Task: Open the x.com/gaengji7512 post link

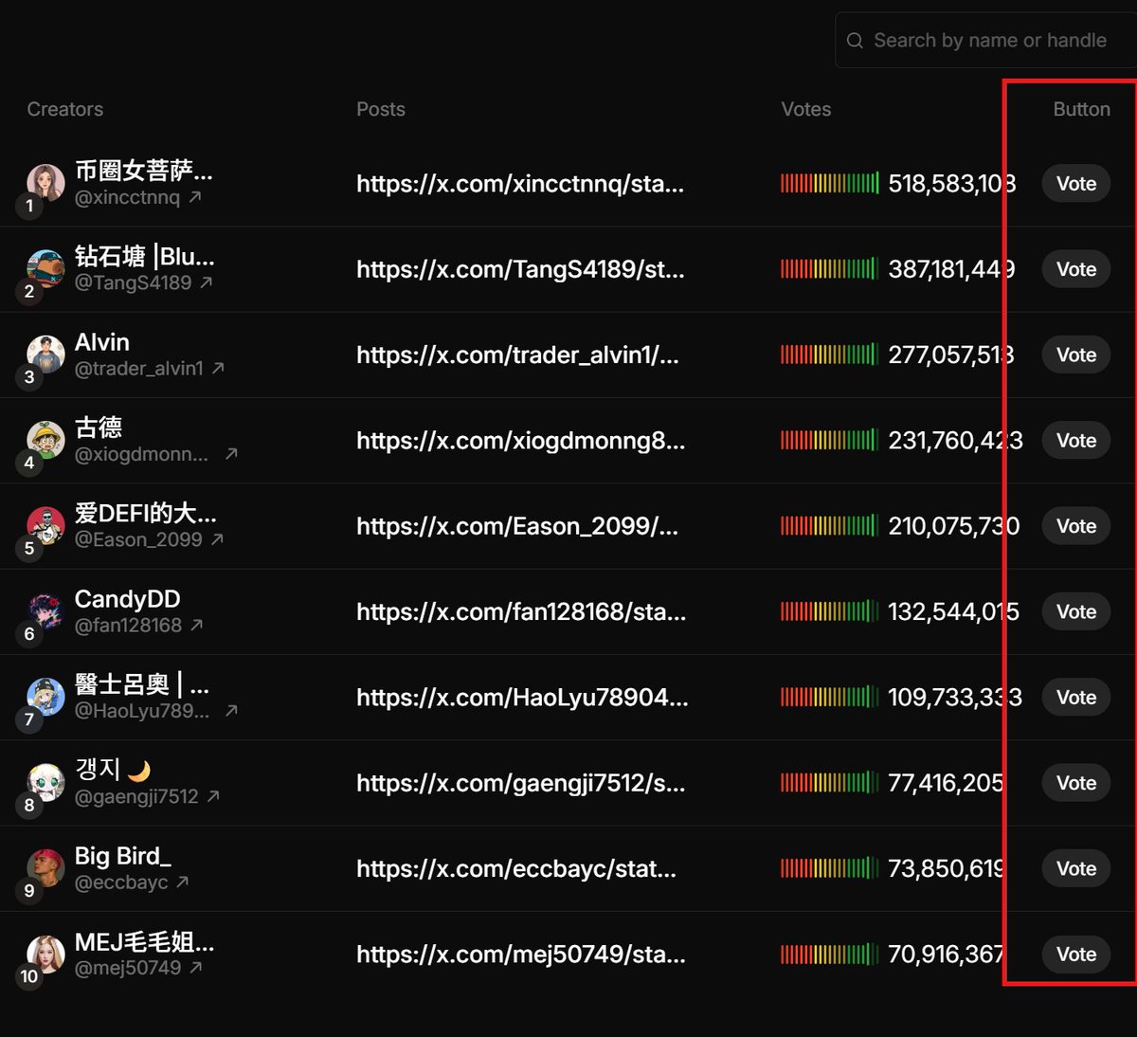Action: [520, 783]
